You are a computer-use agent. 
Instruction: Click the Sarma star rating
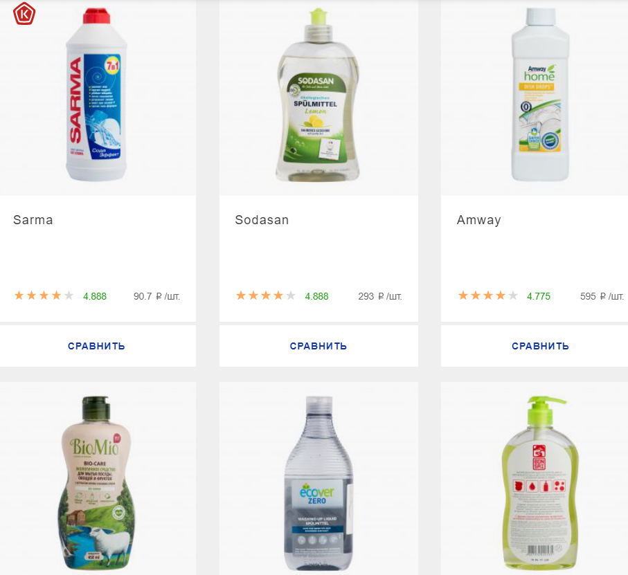click(44, 295)
